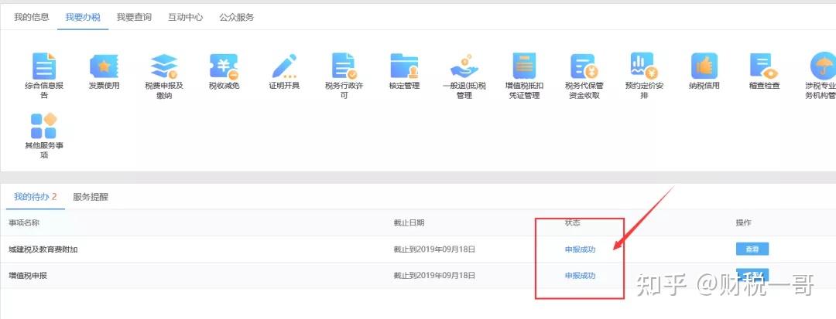Click 城建税及教育费附加 item name
836x319 pixels.
43,249
